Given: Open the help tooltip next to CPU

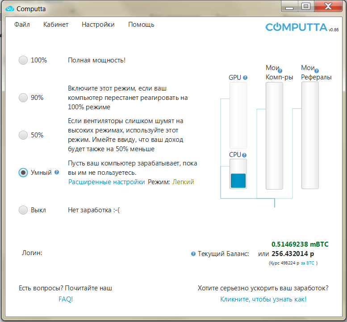Looking at the screenshot, I should (244, 155).
